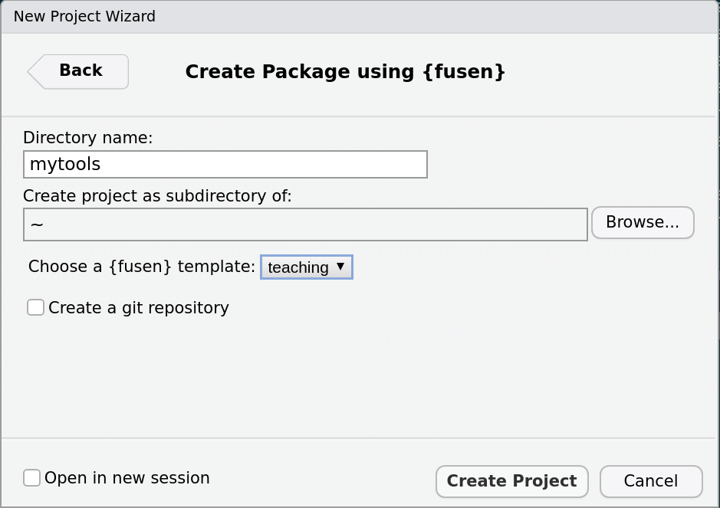This screenshot has width=720, height=508.
Task: Tick the Open in new session checkbox
Action: click(31, 477)
